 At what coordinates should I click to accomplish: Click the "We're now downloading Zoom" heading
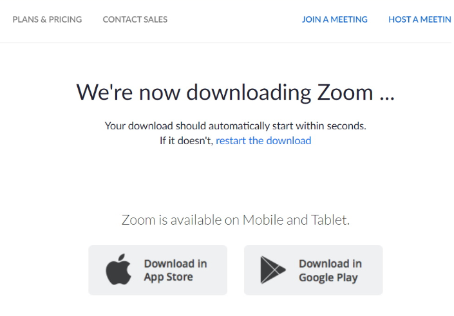(x=236, y=93)
